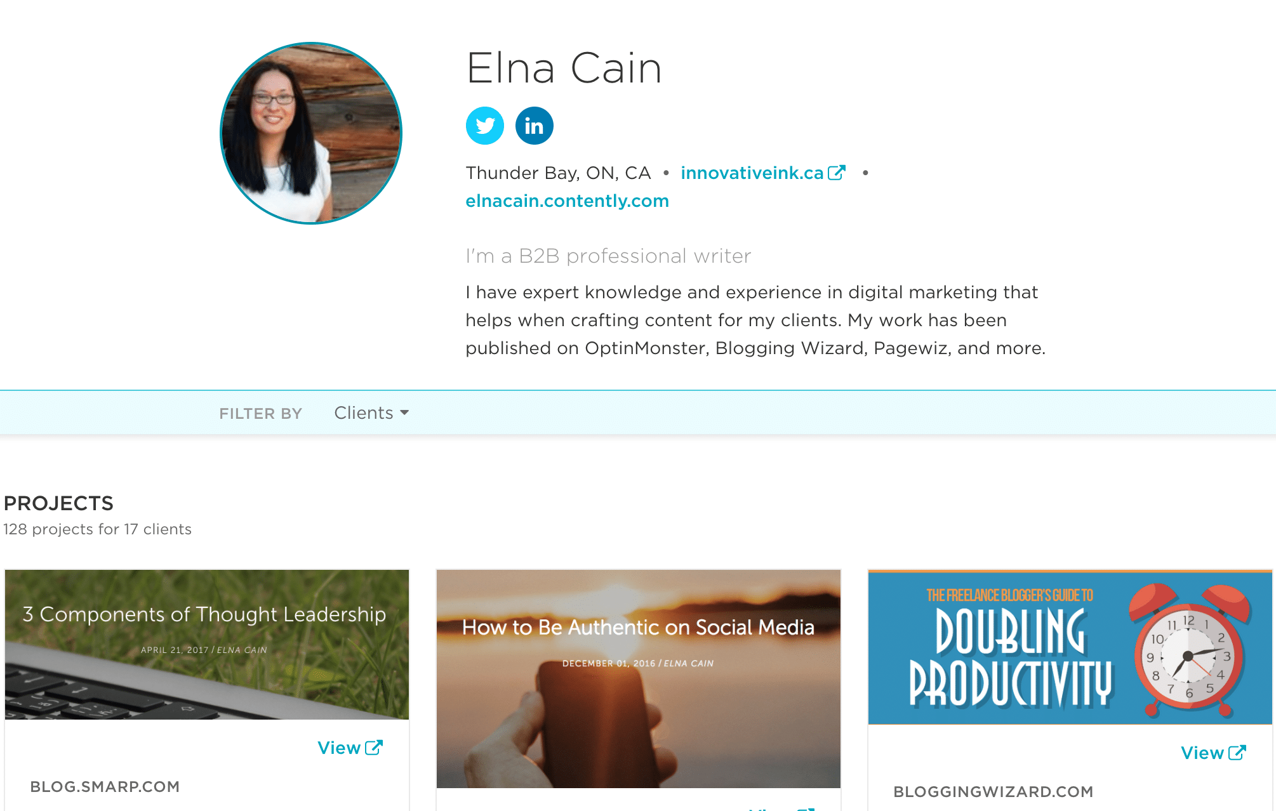Viewport: 1276px width, 811px height.
Task: Open Elna Cain's Twitter profile icon
Action: click(x=485, y=126)
